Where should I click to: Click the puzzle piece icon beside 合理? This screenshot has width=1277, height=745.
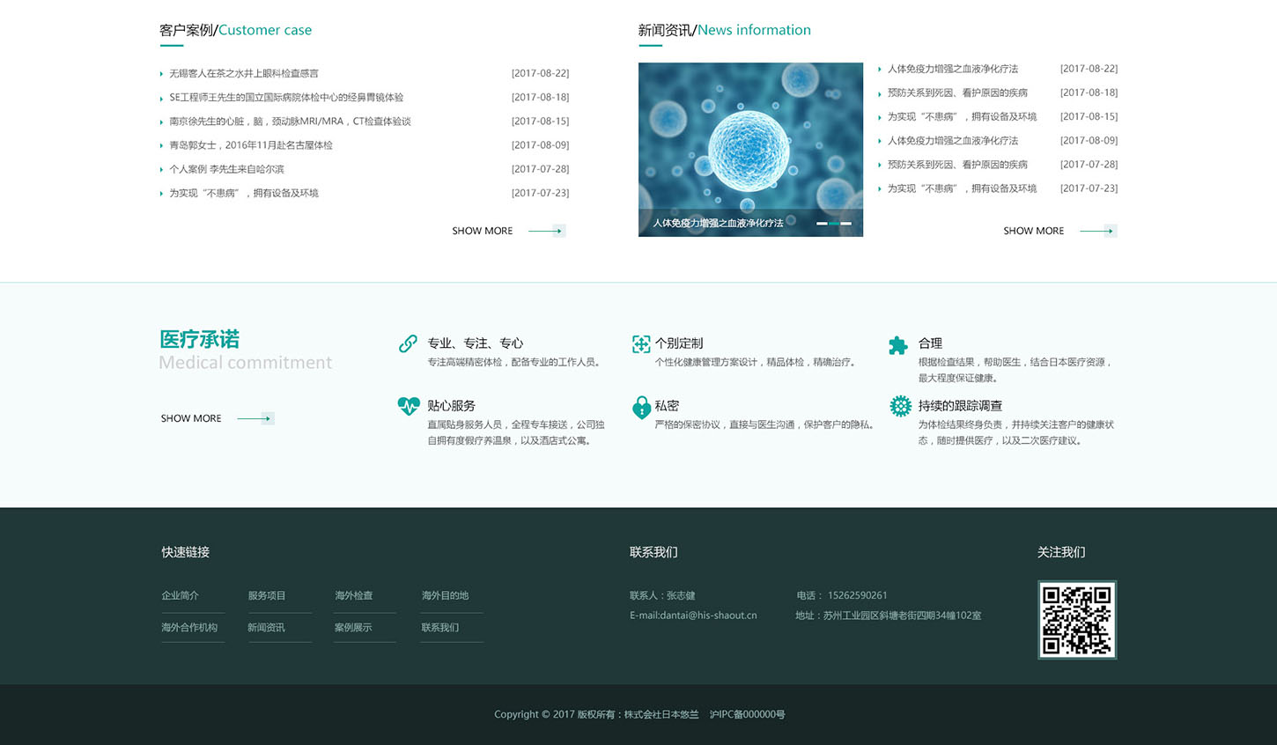pyautogui.click(x=898, y=345)
